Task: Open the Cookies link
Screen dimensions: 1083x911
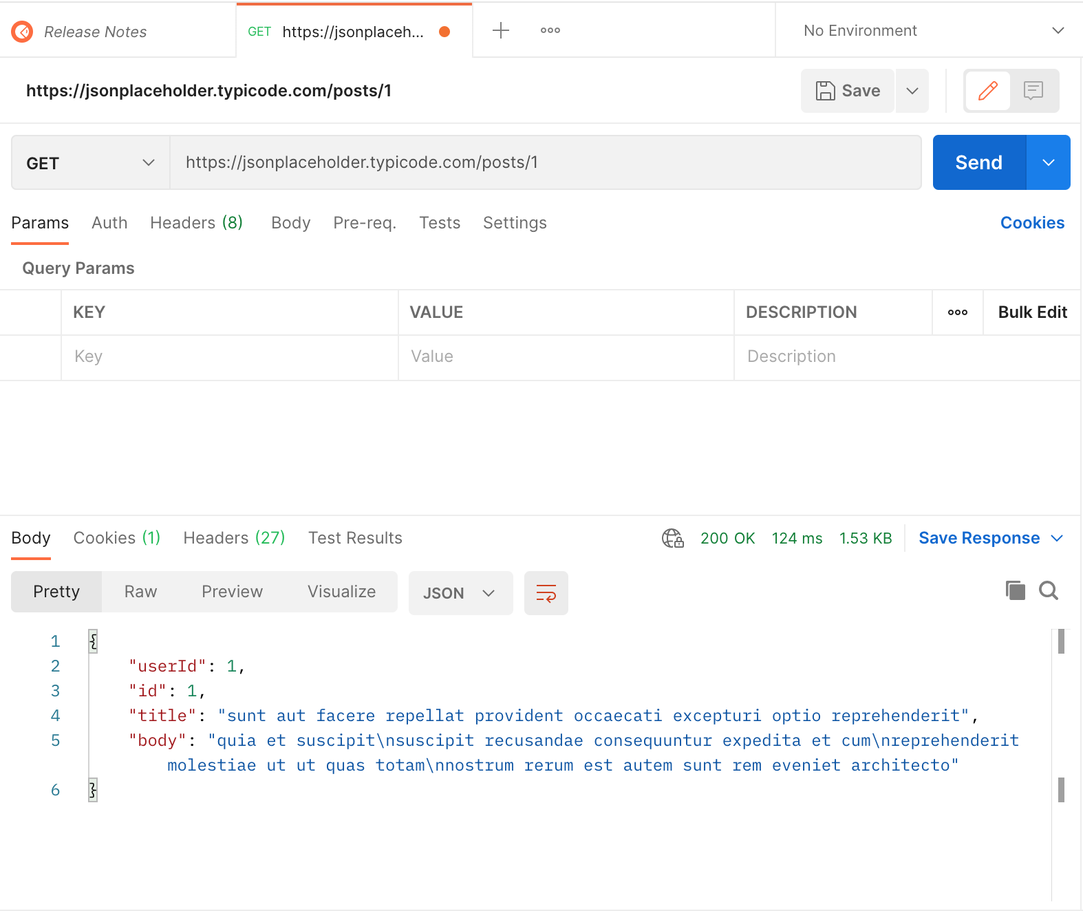Action: tap(1032, 223)
